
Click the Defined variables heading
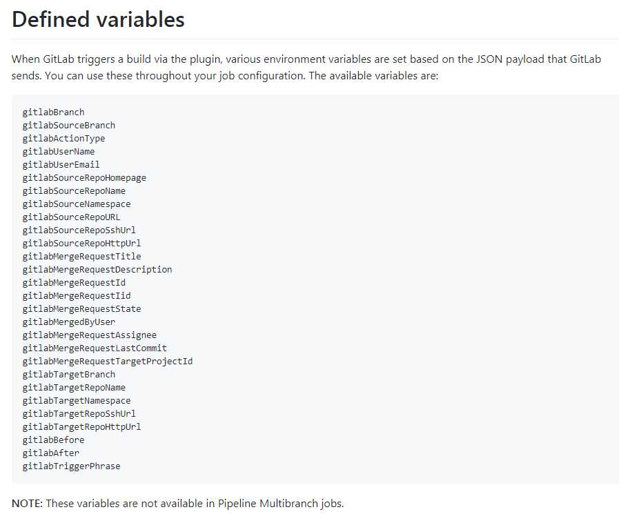pos(98,19)
